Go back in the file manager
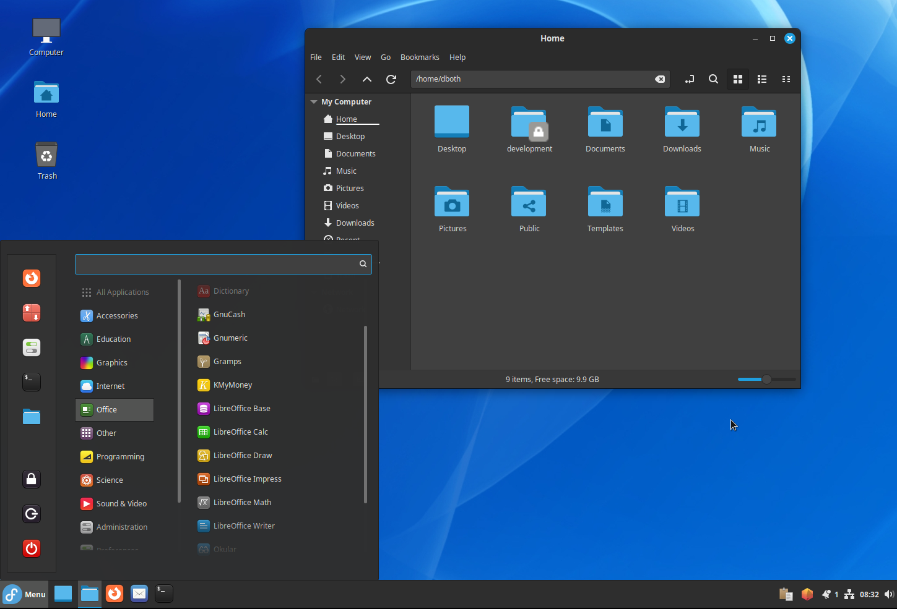This screenshot has width=897, height=609. point(319,79)
